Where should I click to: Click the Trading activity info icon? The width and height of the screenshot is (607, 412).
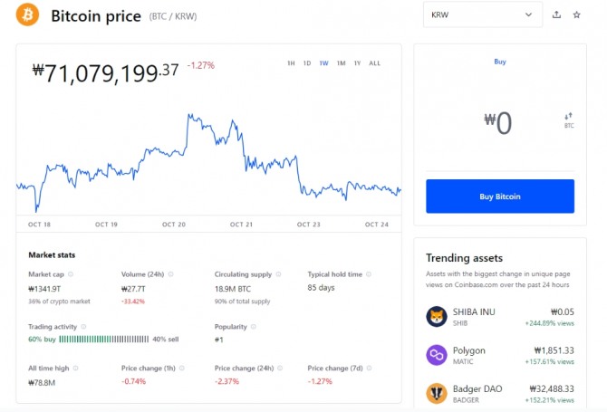(85, 325)
